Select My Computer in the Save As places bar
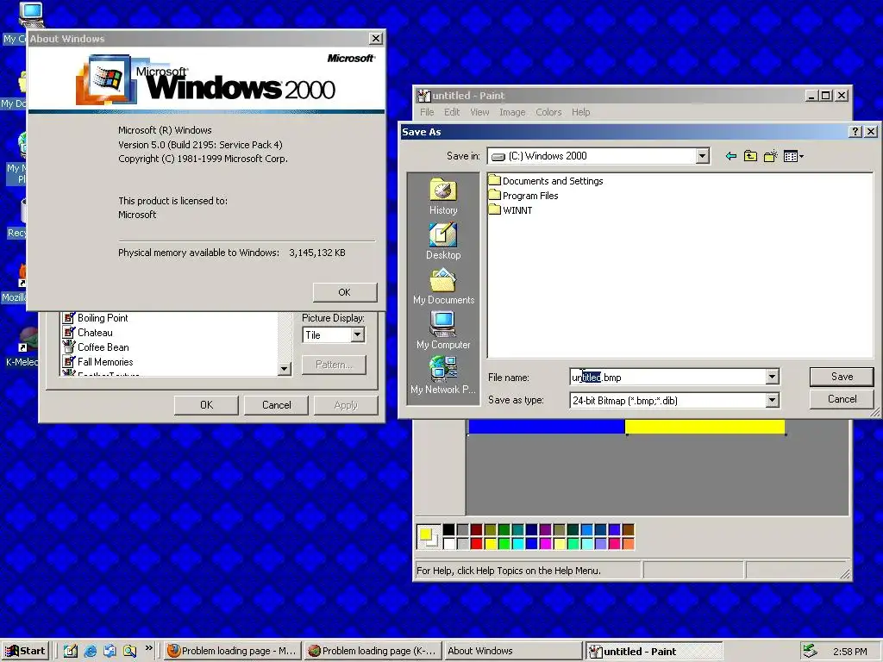This screenshot has height=662, width=883. pyautogui.click(x=443, y=331)
